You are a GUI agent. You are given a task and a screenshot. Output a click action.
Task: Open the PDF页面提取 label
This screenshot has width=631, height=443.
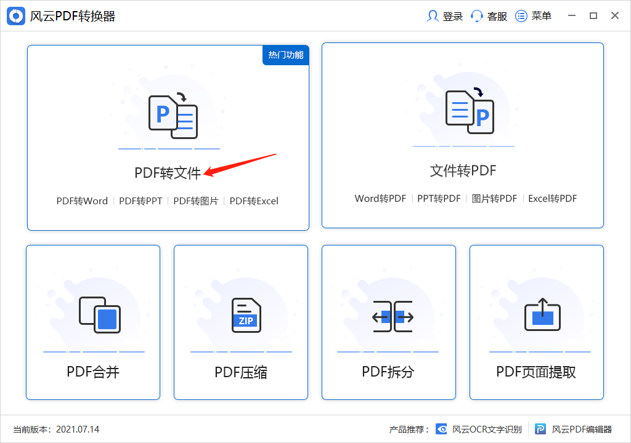[536, 372]
